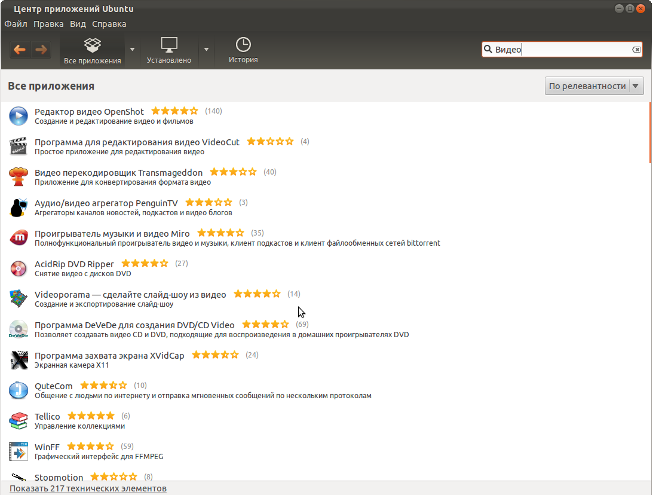
Task: Open the Файл menu
Action: [x=16, y=24]
